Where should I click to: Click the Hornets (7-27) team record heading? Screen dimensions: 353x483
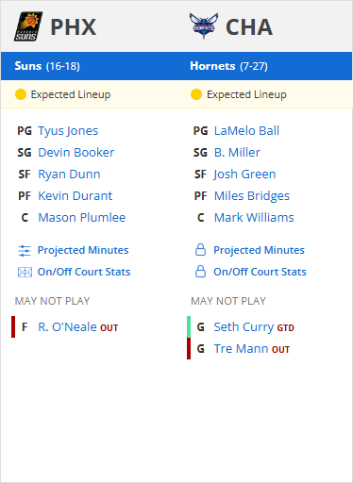228,66
